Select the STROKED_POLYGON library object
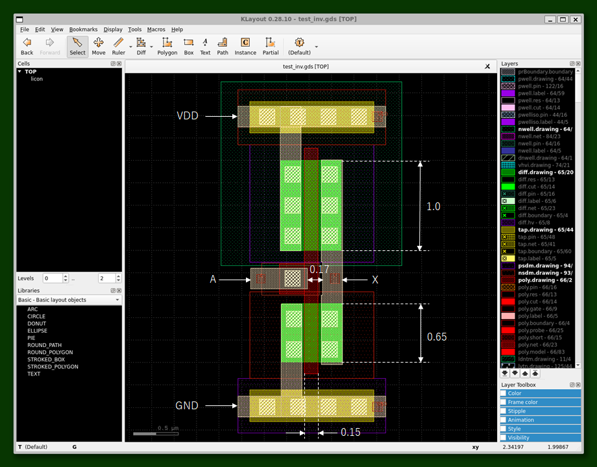 (x=53, y=366)
